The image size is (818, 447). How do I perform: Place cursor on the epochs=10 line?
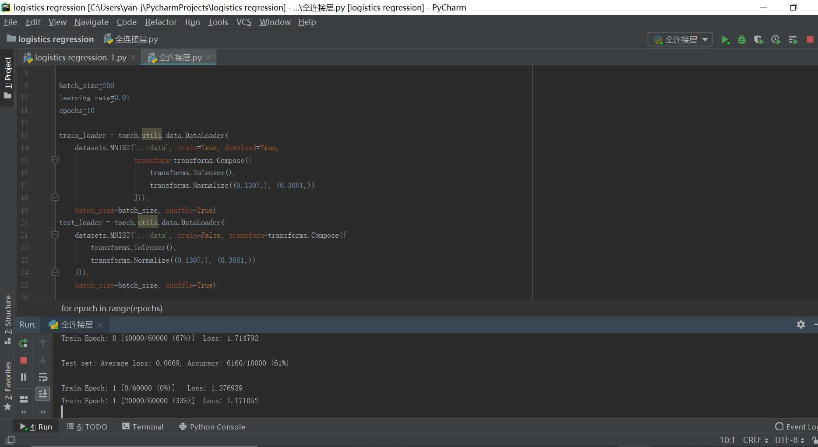click(x=77, y=111)
